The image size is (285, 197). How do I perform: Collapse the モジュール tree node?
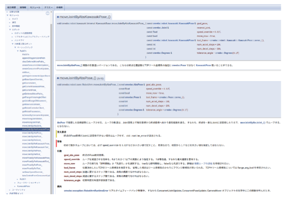pyautogui.click(x=3, y=15)
